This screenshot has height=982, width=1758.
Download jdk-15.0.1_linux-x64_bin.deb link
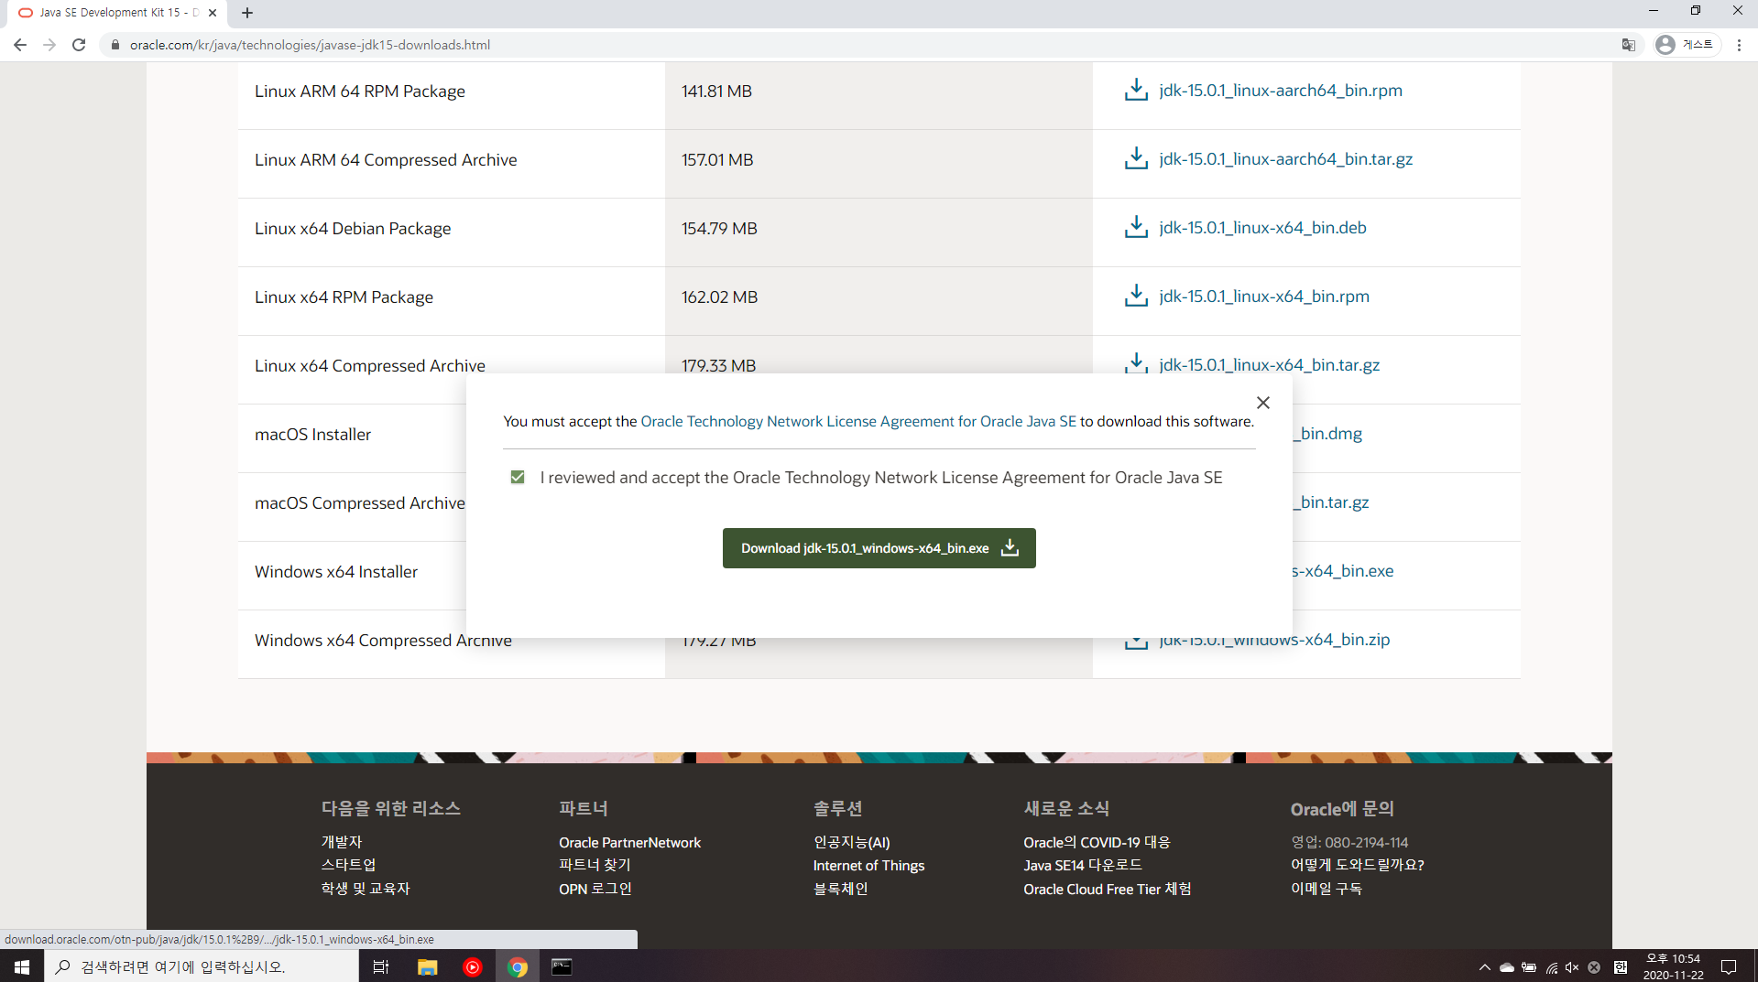(x=1262, y=227)
